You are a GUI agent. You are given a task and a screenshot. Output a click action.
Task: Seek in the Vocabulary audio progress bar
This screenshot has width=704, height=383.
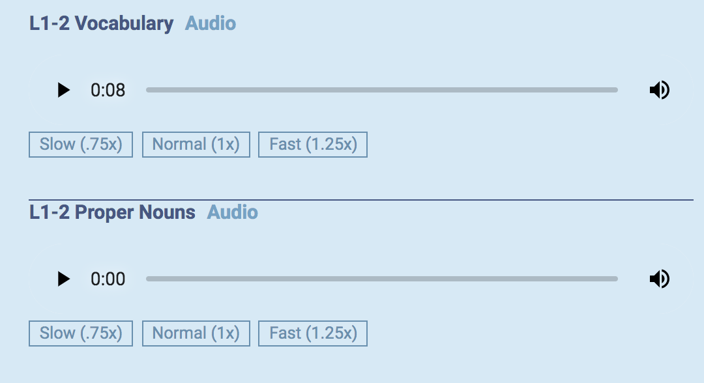(x=382, y=90)
